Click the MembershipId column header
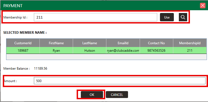The width and height of the screenshot is (208, 102). click(190, 43)
